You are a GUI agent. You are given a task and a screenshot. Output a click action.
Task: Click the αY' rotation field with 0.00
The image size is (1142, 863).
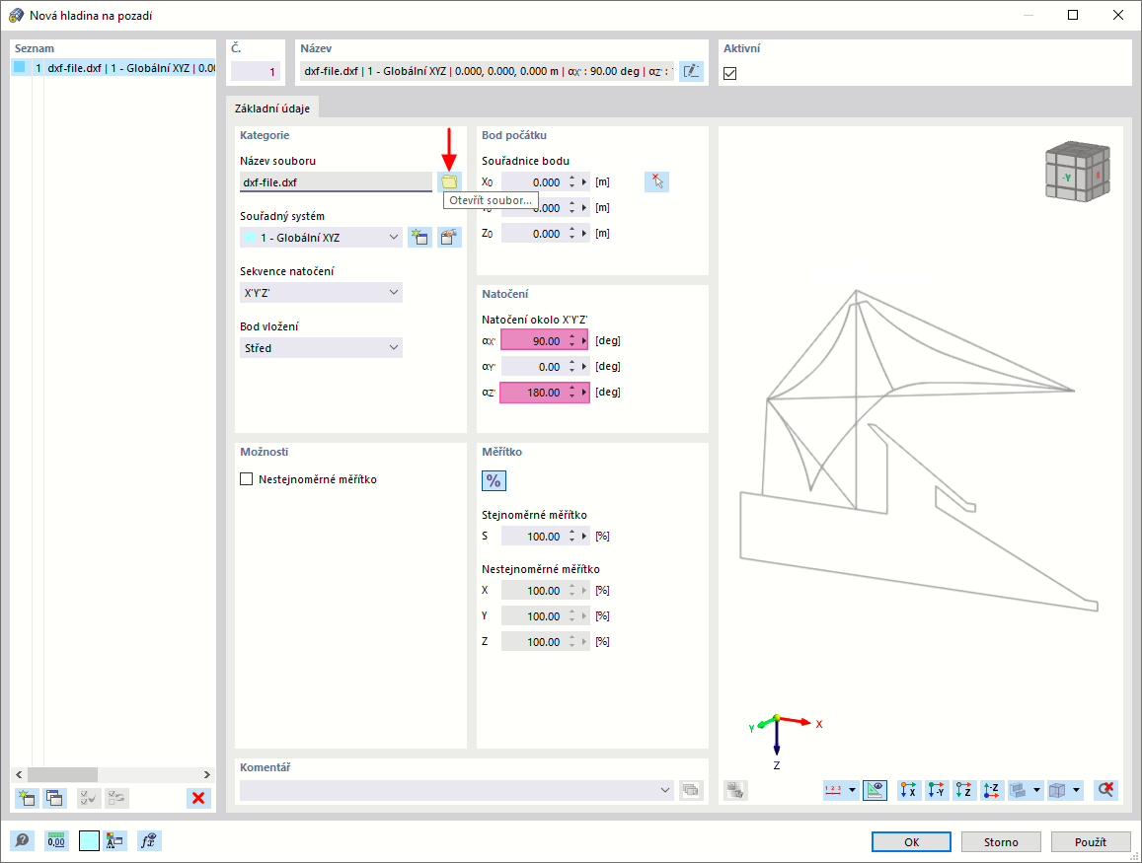[x=533, y=366]
